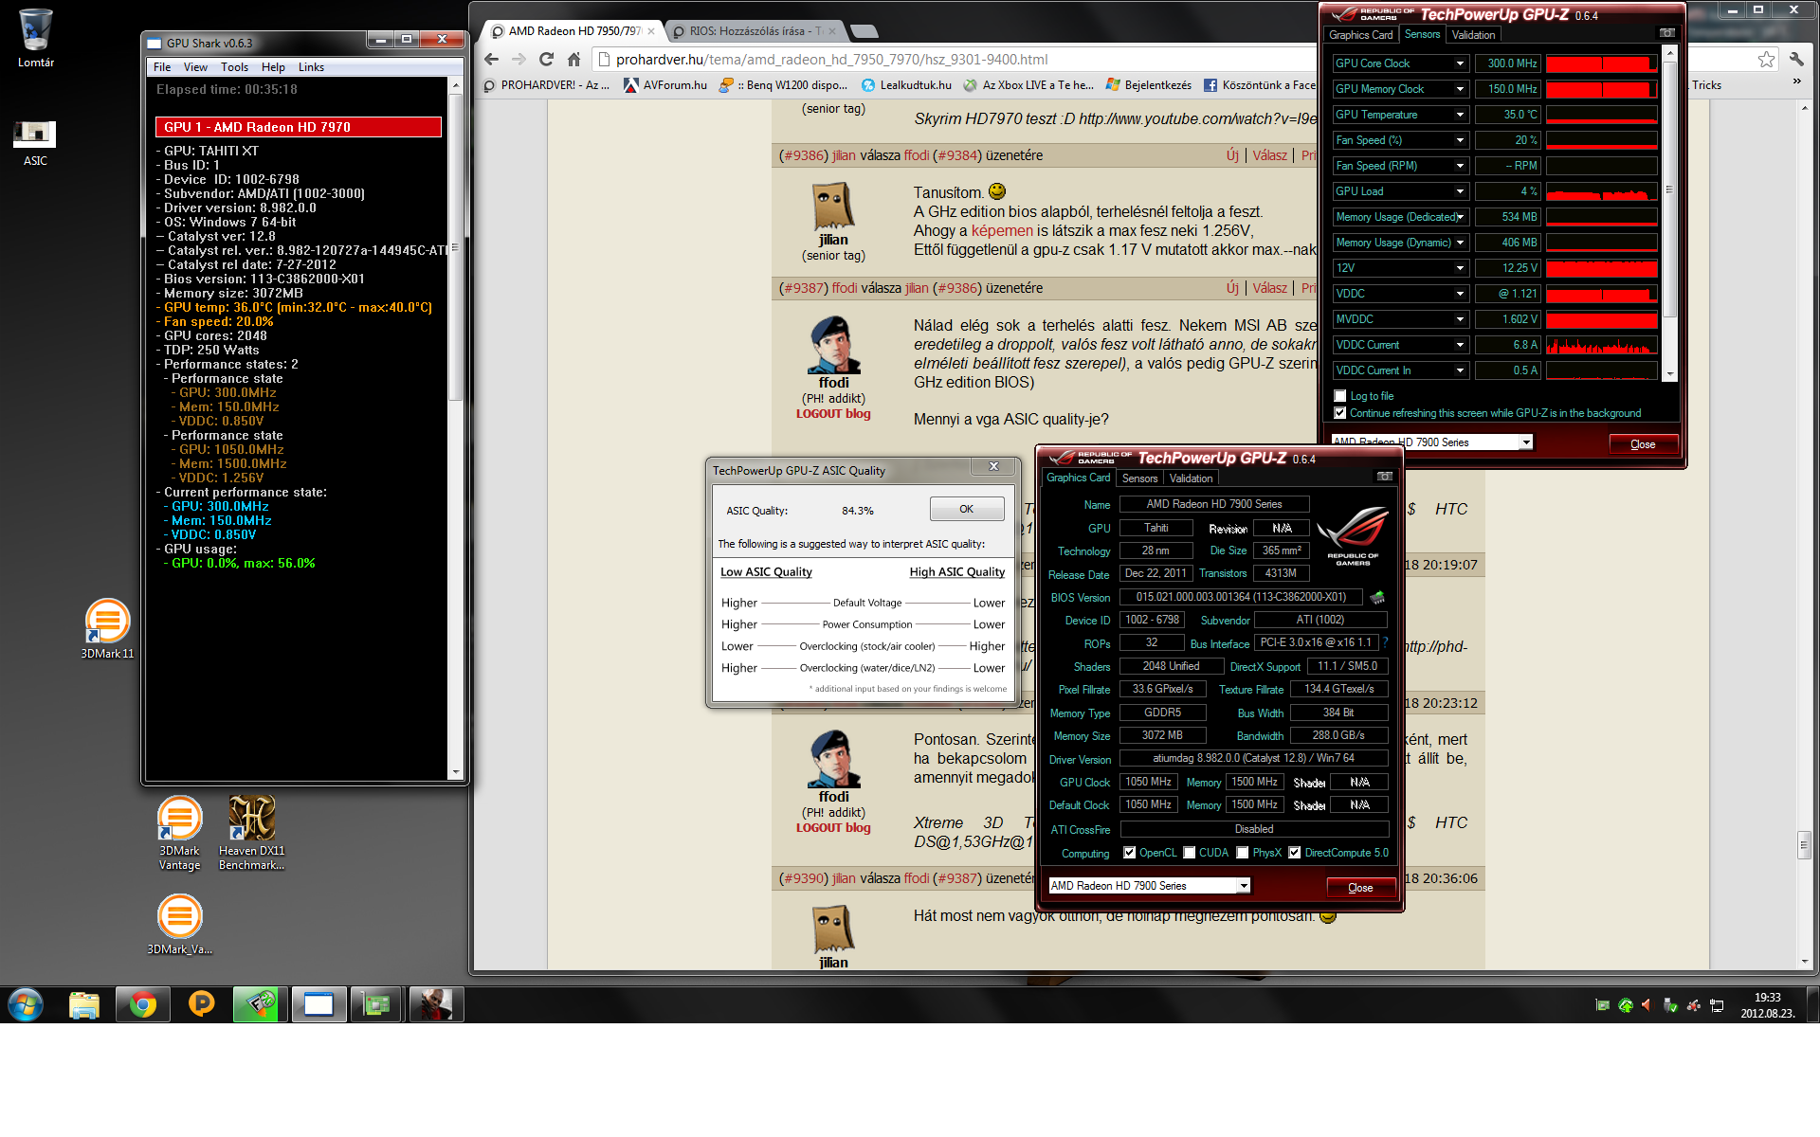
Task: Open the GPU Shark View menu
Action: click(195, 67)
